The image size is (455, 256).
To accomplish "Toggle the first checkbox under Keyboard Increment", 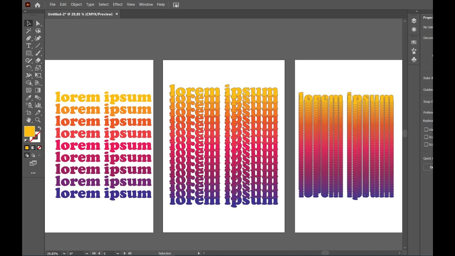I will (x=426, y=129).
